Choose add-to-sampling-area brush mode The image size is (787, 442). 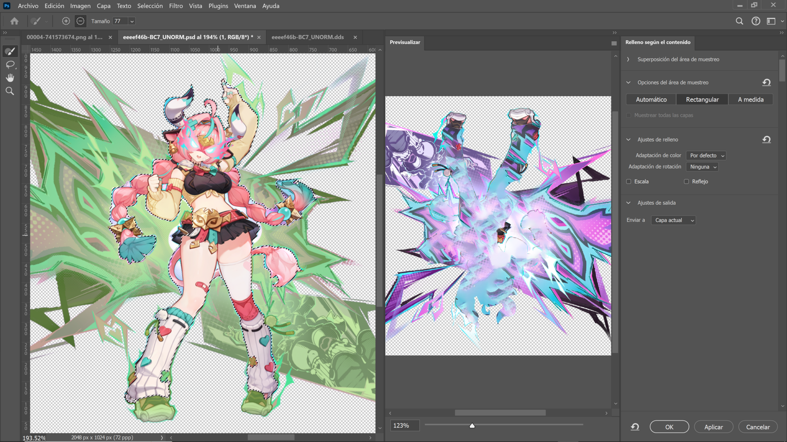[x=66, y=21]
